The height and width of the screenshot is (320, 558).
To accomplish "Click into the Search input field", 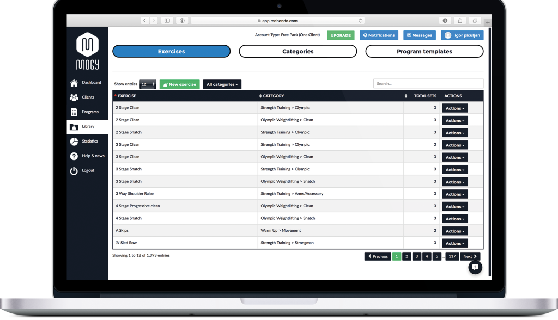I will [428, 84].
